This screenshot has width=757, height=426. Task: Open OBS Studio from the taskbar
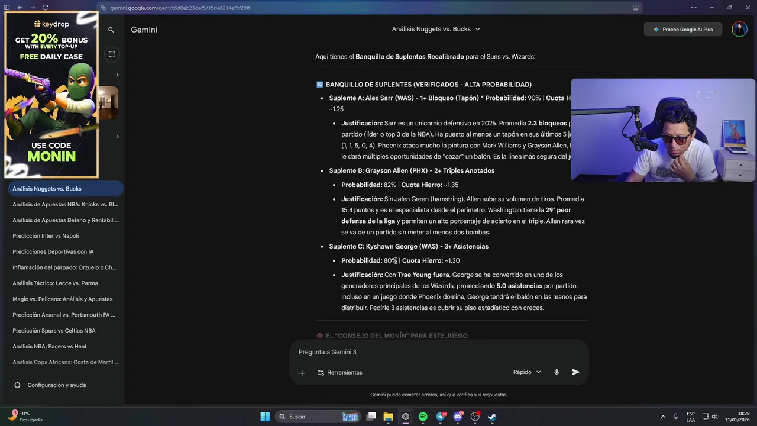click(475, 417)
